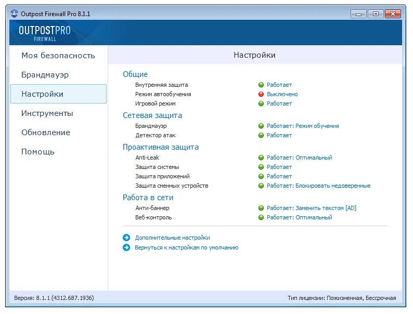Click green status dot for Внутренняя защита
The image size is (413, 314).
point(261,85)
